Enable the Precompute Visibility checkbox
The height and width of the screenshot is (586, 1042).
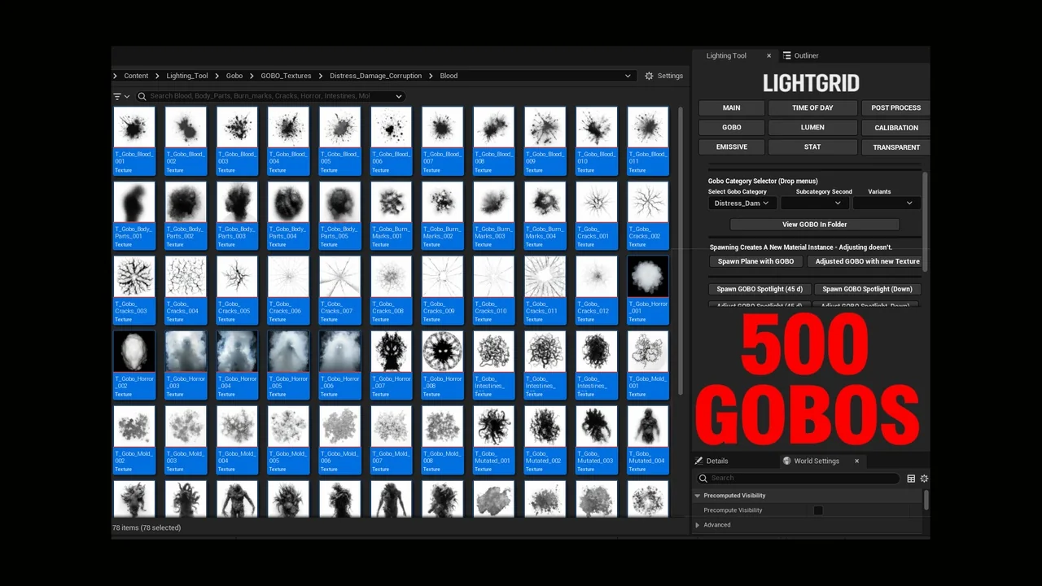point(818,510)
